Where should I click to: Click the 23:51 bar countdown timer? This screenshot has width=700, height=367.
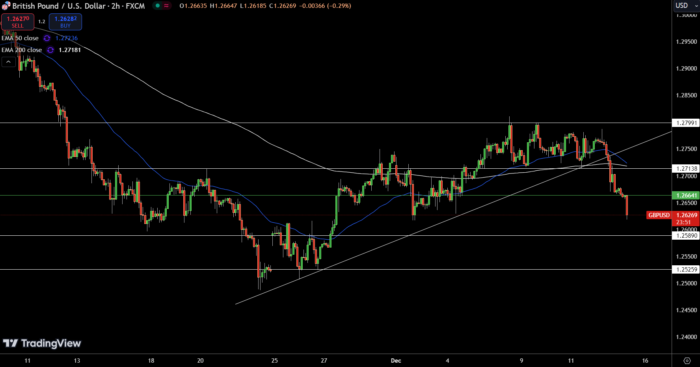(683, 222)
